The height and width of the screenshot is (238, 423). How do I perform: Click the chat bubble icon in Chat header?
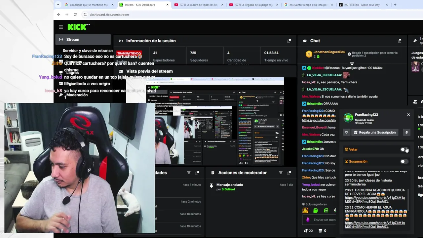pyautogui.click(x=305, y=41)
